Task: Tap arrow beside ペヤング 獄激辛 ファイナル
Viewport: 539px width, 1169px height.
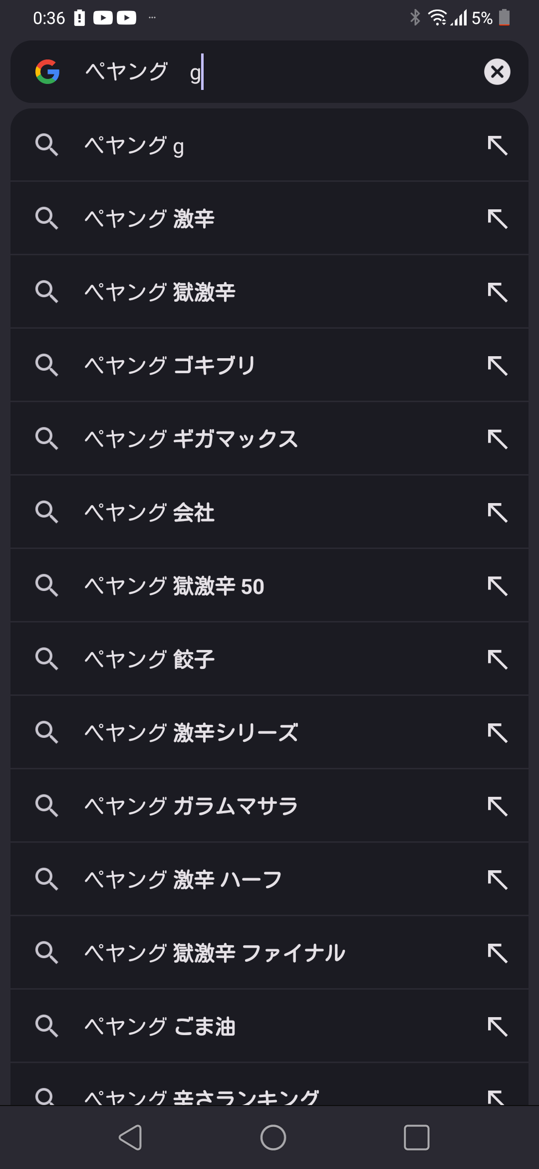Action: click(498, 953)
